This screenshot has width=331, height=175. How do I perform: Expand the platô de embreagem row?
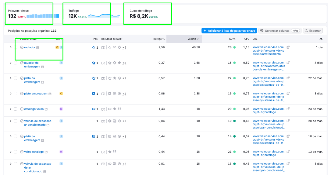[x=11, y=136]
